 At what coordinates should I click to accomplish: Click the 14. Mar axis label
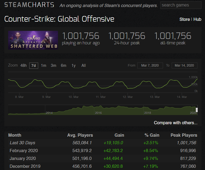pos(182,97)
